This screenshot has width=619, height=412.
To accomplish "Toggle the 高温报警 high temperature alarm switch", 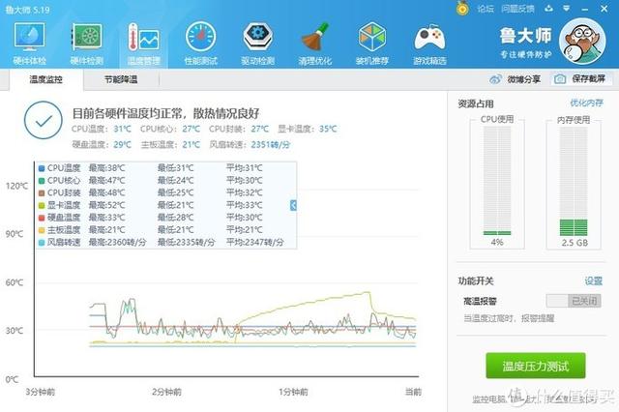I will 573,301.
